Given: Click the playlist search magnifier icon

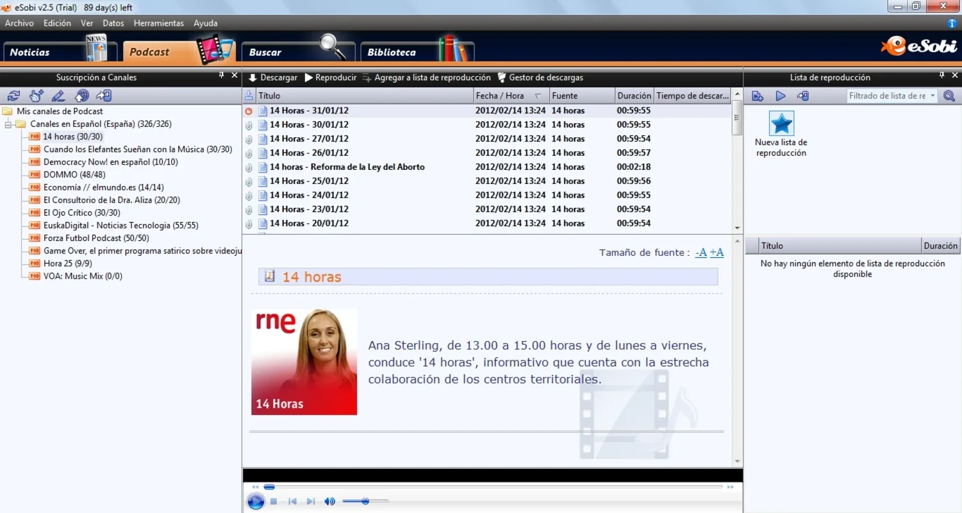Looking at the screenshot, I should click(949, 96).
